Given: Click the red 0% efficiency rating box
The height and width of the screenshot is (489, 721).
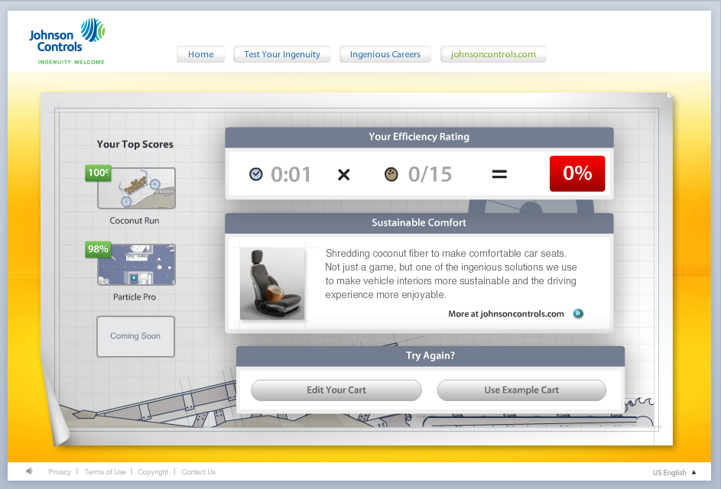Looking at the screenshot, I should [577, 173].
